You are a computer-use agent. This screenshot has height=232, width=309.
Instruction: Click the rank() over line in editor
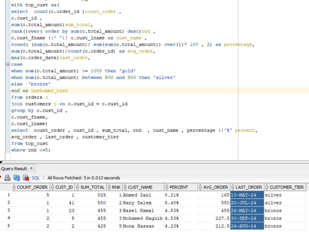tap(83, 31)
